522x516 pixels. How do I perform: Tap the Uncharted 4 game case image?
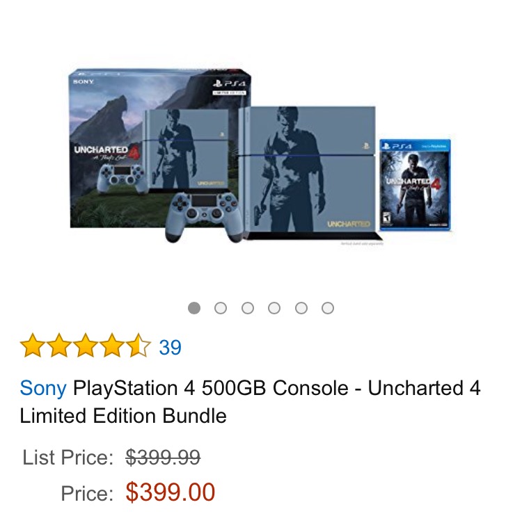tap(416, 185)
